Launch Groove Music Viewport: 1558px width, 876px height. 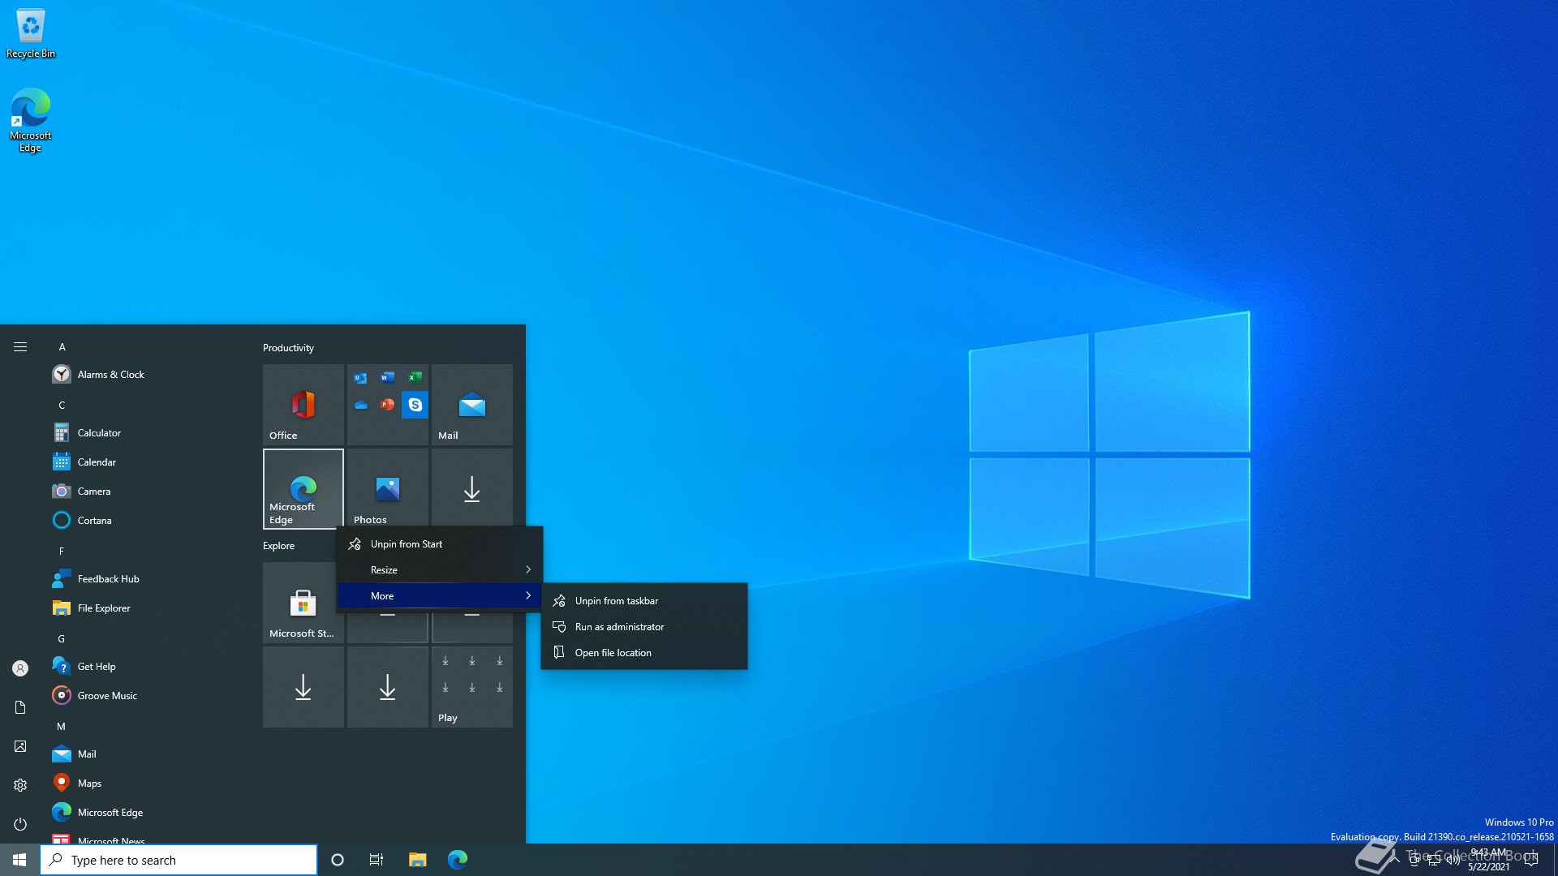pos(146,696)
